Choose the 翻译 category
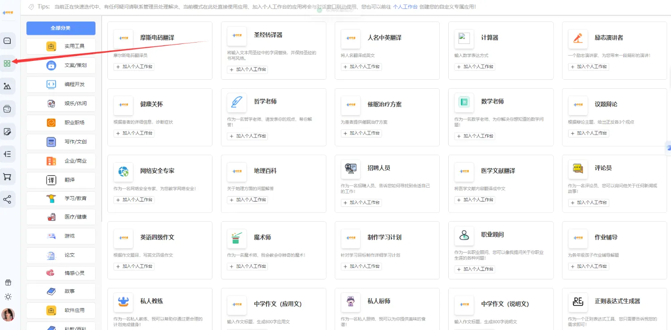Screen dimensions: 671x330 click(61, 180)
